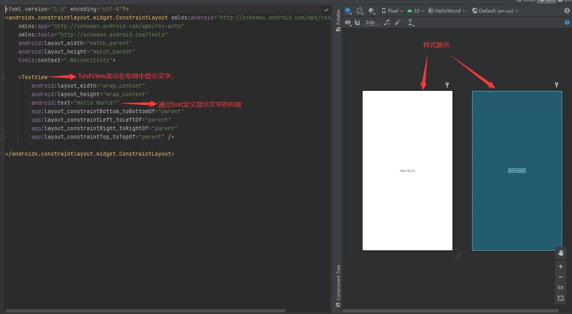Click the opening <TextView tag text
Image resolution: width=572 pixels, height=314 pixels.
(x=33, y=77)
